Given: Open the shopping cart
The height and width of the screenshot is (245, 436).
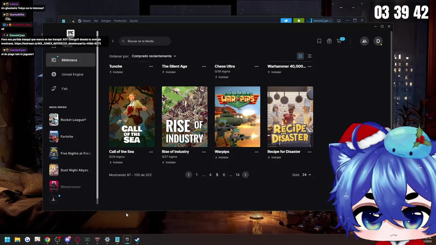Looking at the screenshot, I should pos(339,41).
